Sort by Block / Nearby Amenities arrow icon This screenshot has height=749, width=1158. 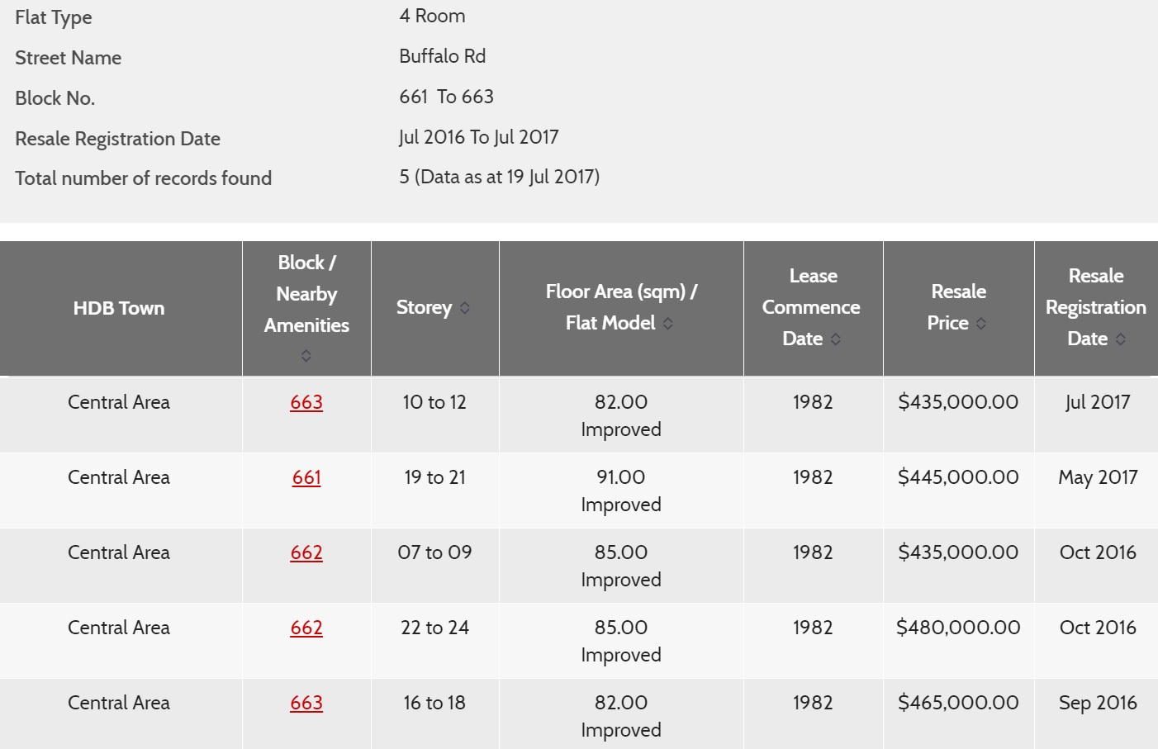coord(306,356)
